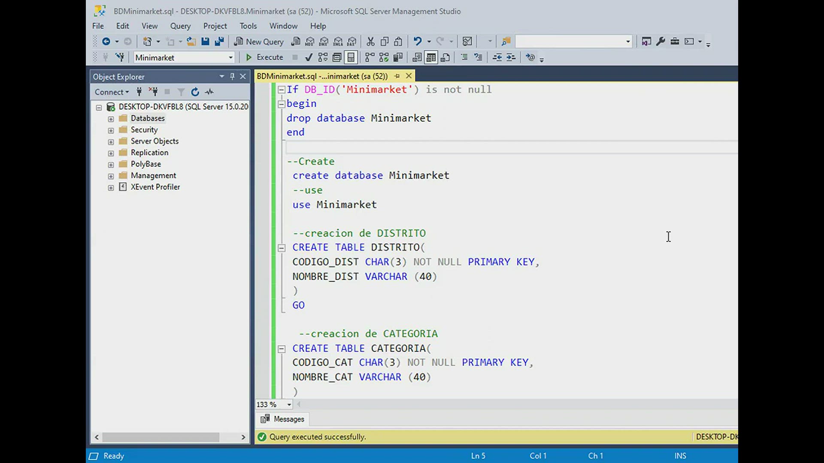Open the Help menu

click(318, 26)
